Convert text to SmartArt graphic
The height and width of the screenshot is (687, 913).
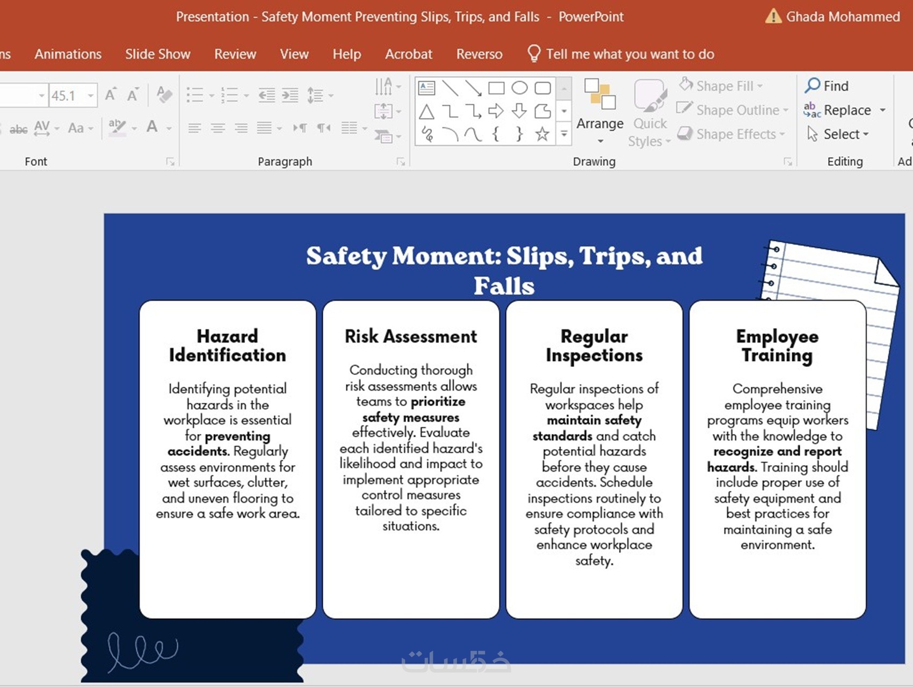[x=387, y=136]
